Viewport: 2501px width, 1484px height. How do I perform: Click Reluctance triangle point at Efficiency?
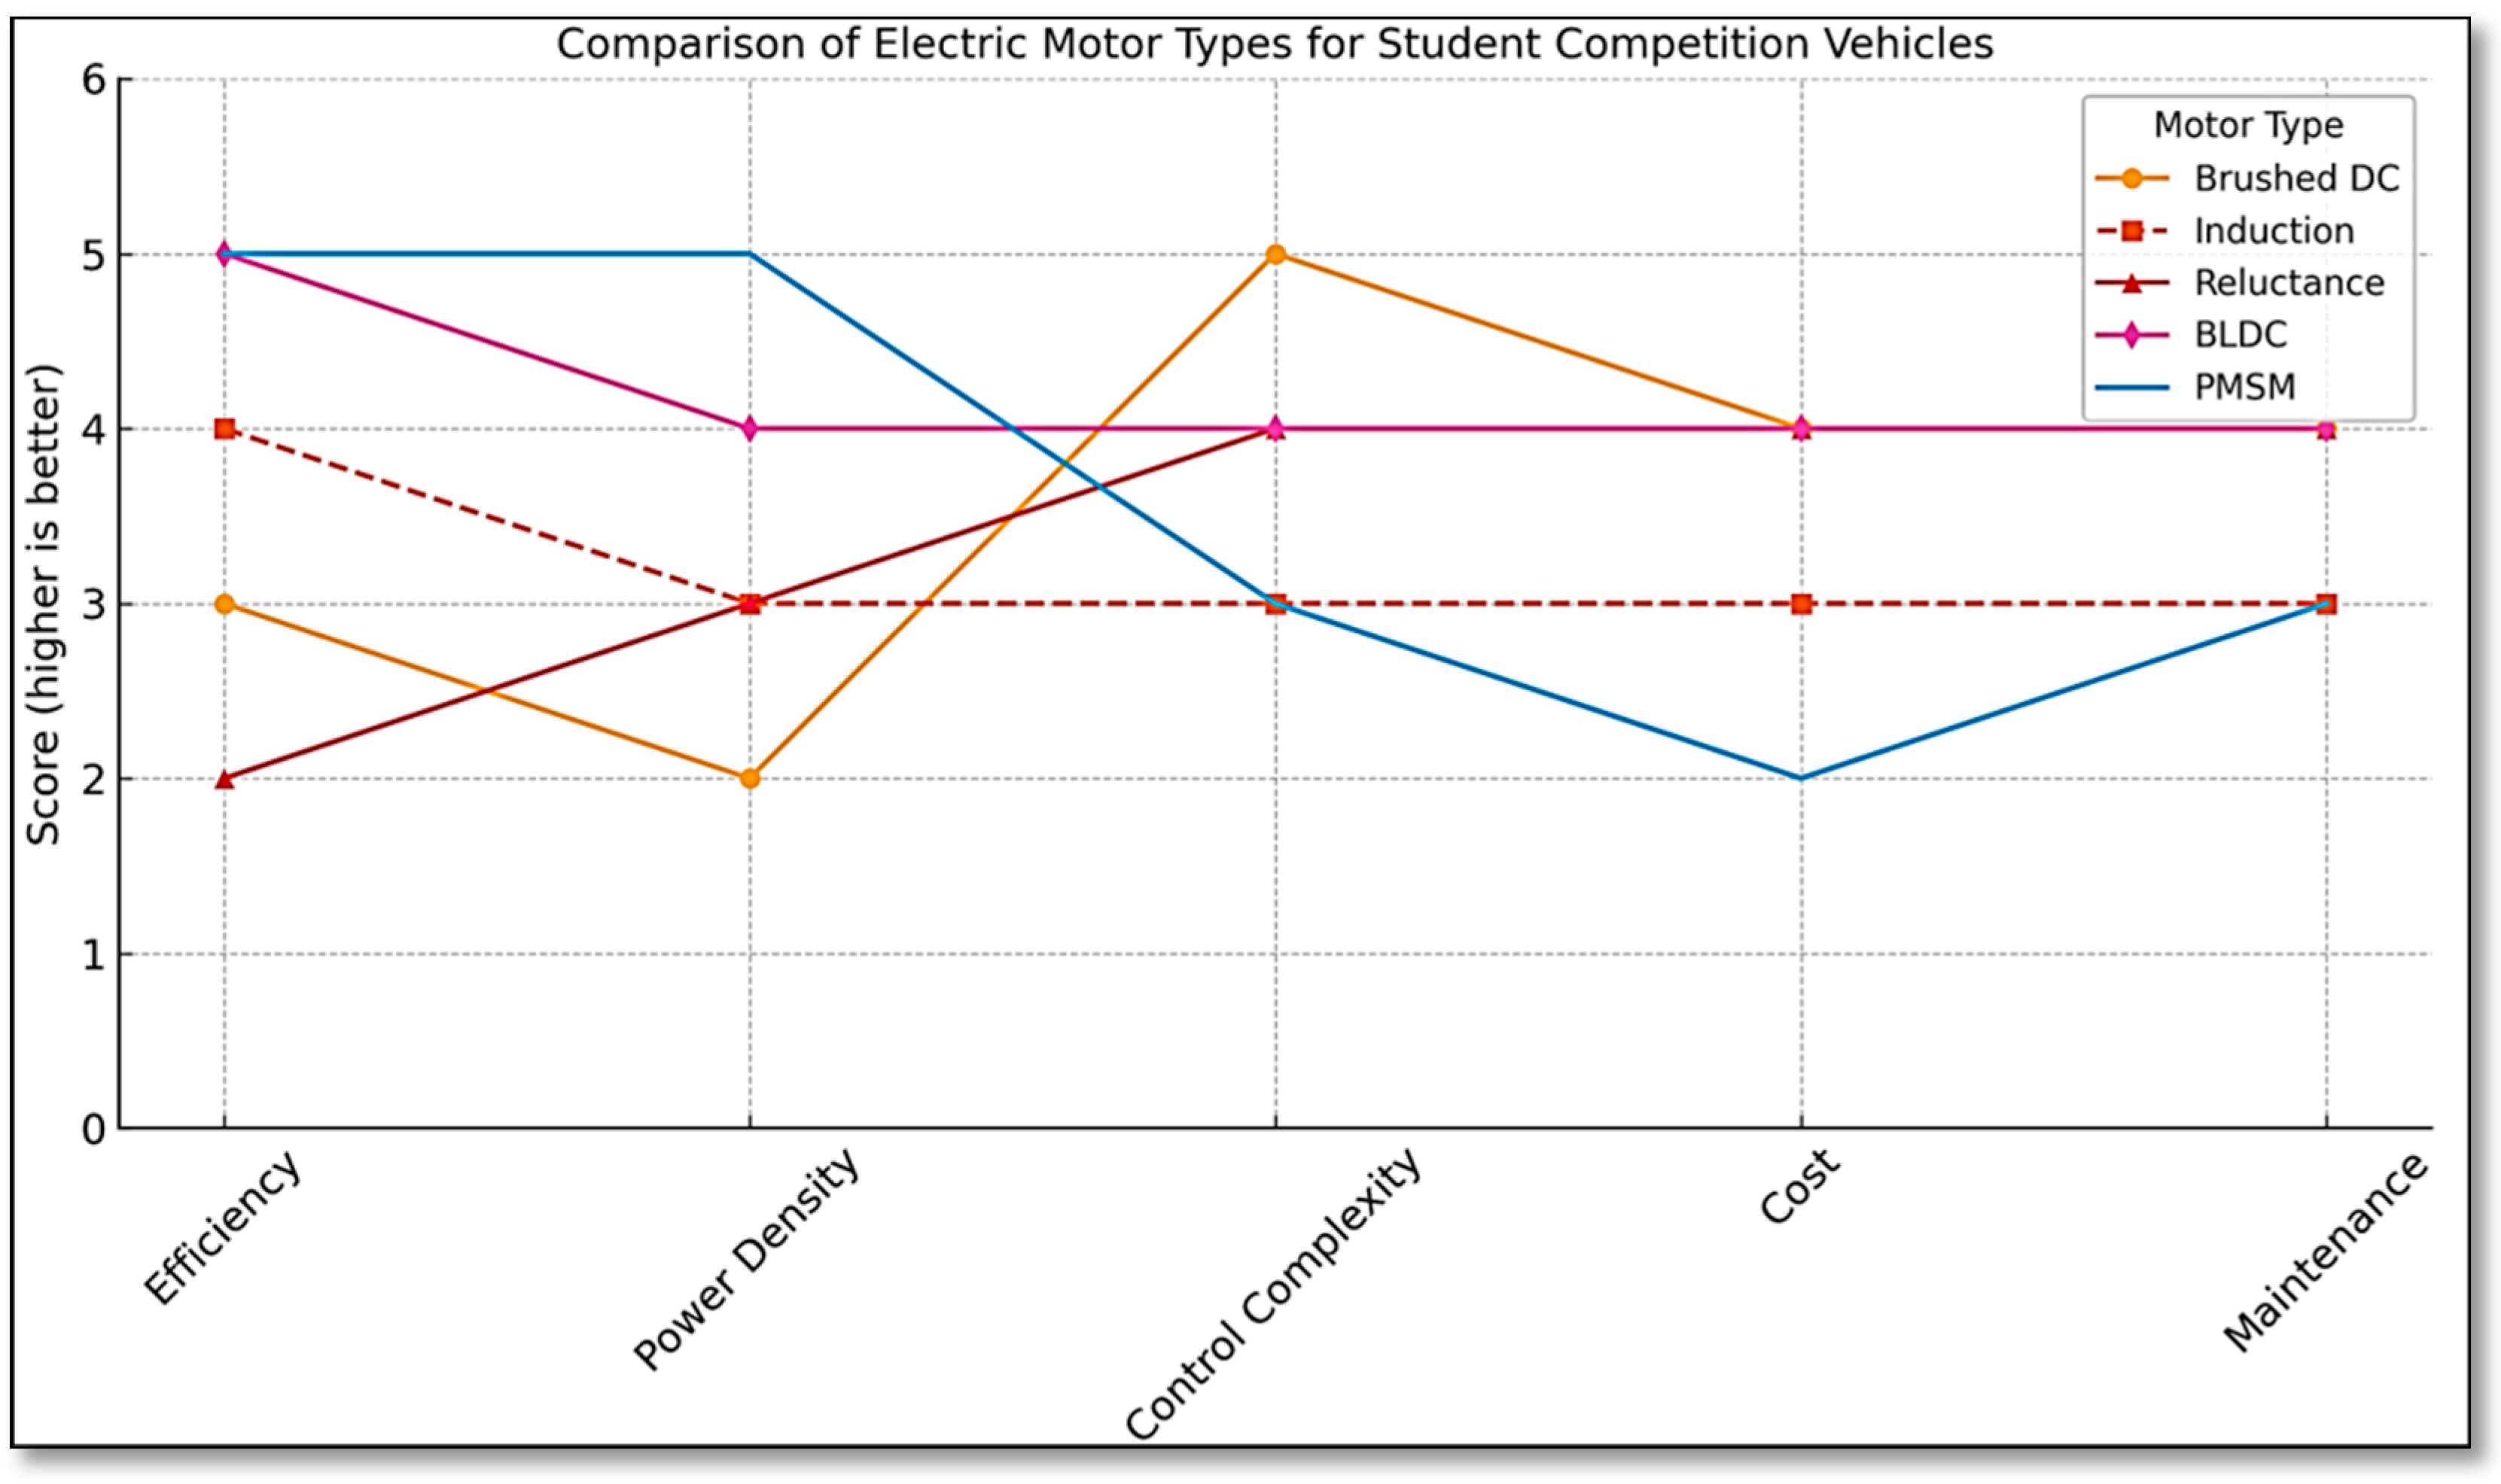pyautogui.click(x=224, y=778)
